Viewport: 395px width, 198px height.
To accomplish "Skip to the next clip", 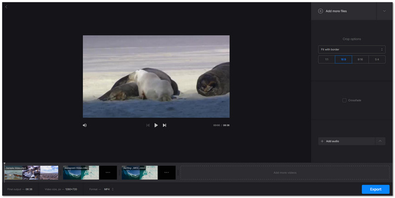I will 164,125.
